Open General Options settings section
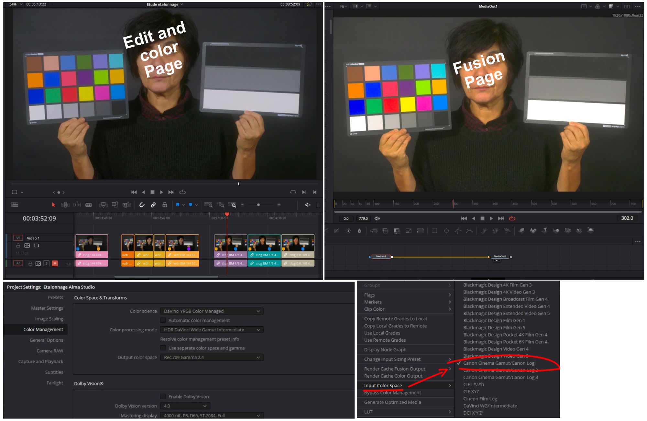This screenshot has height=421, width=647. tap(46, 340)
